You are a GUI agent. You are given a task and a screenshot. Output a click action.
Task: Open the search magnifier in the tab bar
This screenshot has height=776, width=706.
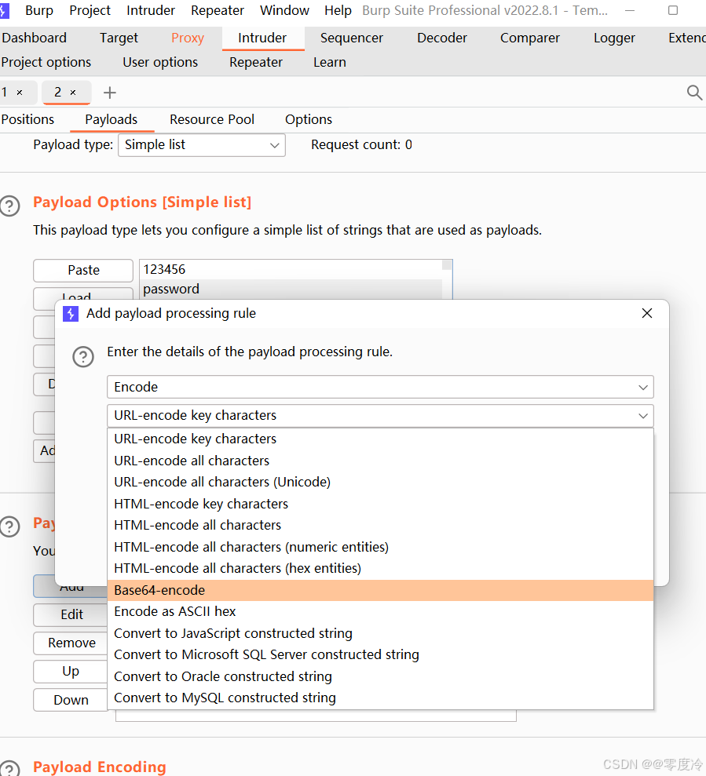pos(694,92)
